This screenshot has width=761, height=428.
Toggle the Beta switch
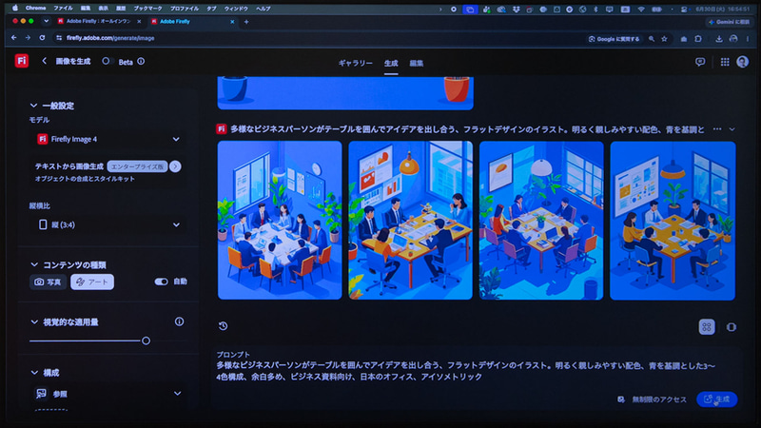point(107,61)
